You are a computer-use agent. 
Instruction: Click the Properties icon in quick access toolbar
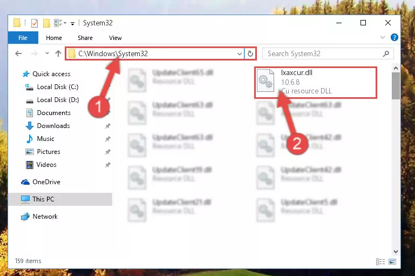tap(35, 23)
